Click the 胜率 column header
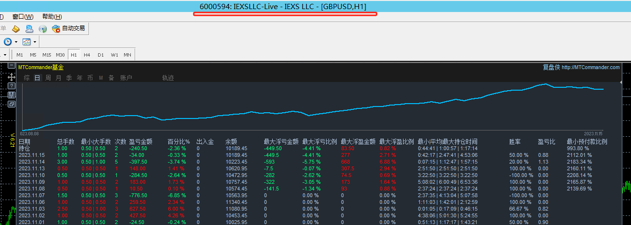This screenshot has height=225, width=631. 515,142
